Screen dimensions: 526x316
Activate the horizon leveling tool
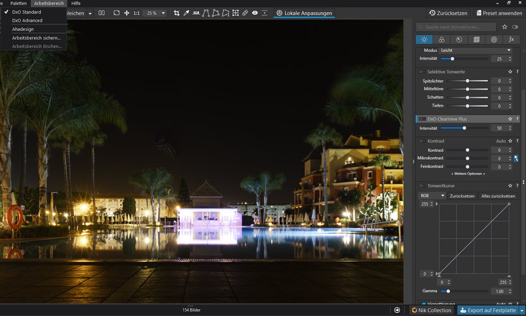coord(196,13)
